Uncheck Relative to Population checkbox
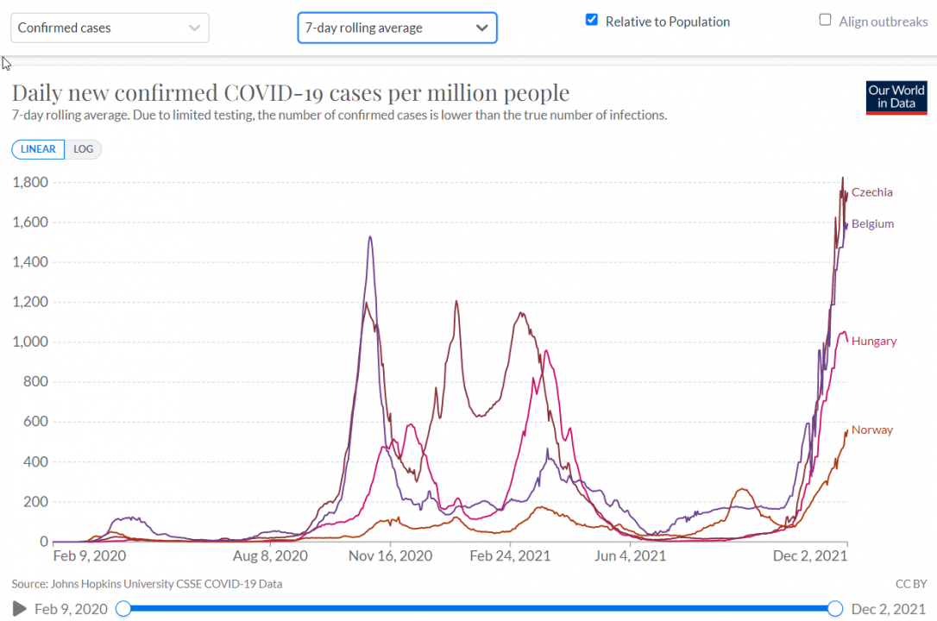This screenshot has width=937, height=621. (592, 20)
